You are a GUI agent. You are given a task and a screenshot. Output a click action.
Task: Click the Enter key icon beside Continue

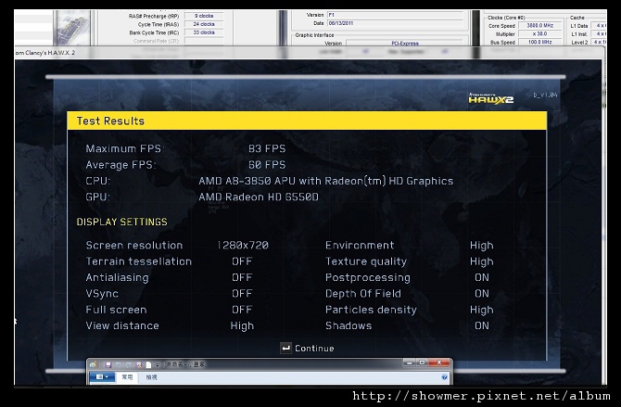[x=286, y=349]
